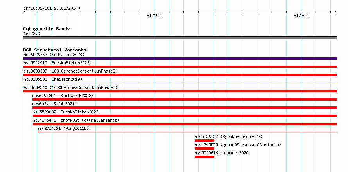Open nsv4245575 (gnomADStructuralVariants) label

[238, 145]
